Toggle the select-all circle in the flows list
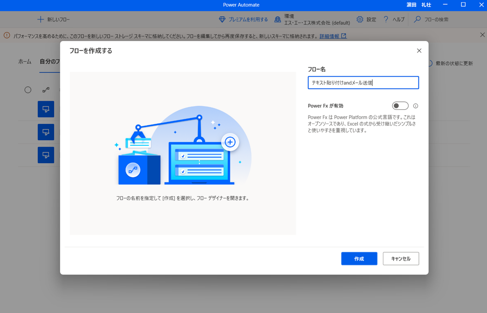The image size is (487, 313). click(28, 90)
